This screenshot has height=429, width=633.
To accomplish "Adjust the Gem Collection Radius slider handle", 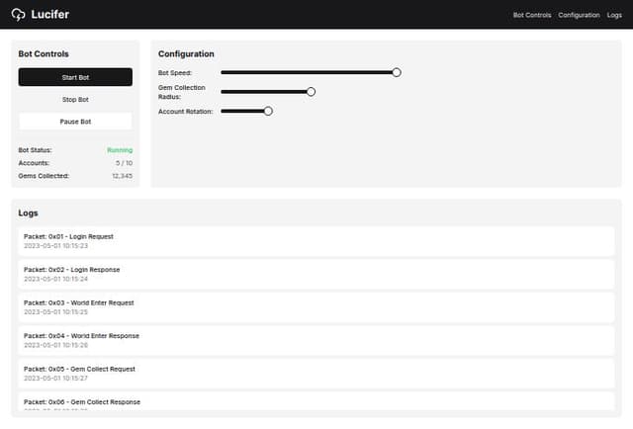I will pos(311,92).
